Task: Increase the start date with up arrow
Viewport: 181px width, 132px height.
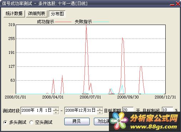Action: pos(56,109)
